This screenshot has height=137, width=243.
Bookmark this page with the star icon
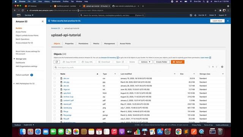(x=215, y=10)
